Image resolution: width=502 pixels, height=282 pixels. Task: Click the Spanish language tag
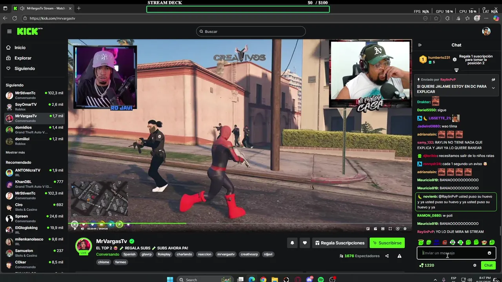pyautogui.click(x=129, y=254)
